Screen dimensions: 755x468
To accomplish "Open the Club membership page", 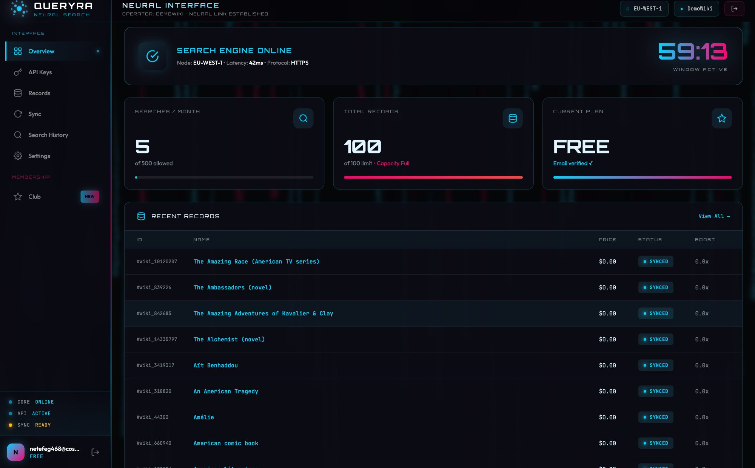I will click(34, 197).
